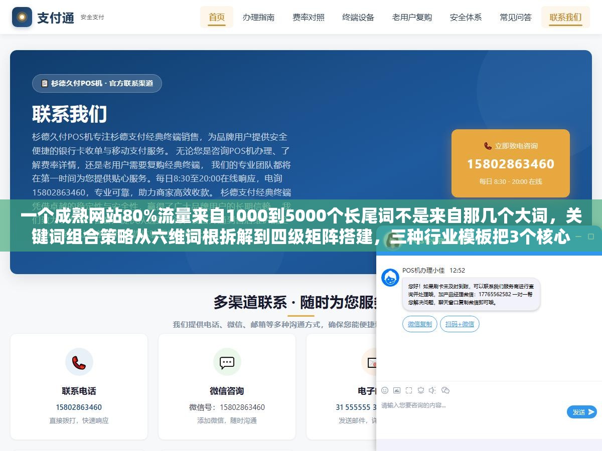View the 安全体系 page
Viewport: 602px width, 451px height.
[x=466, y=17]
